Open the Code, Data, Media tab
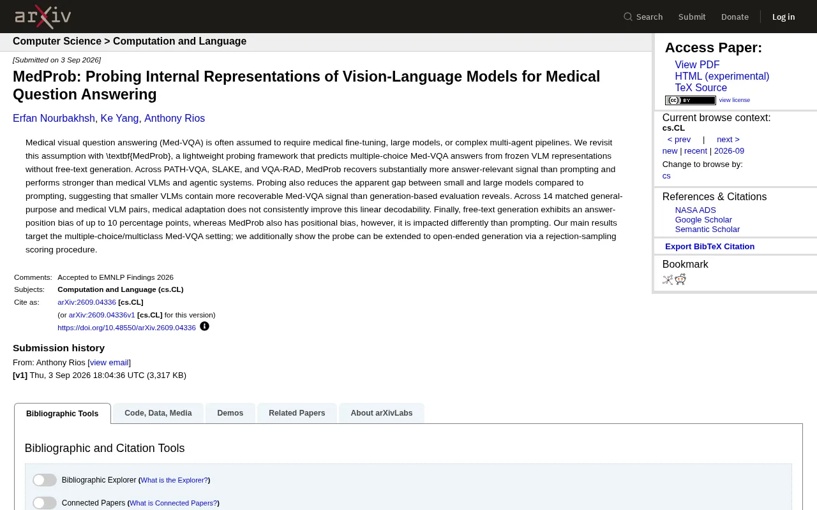 pos(158,413)
